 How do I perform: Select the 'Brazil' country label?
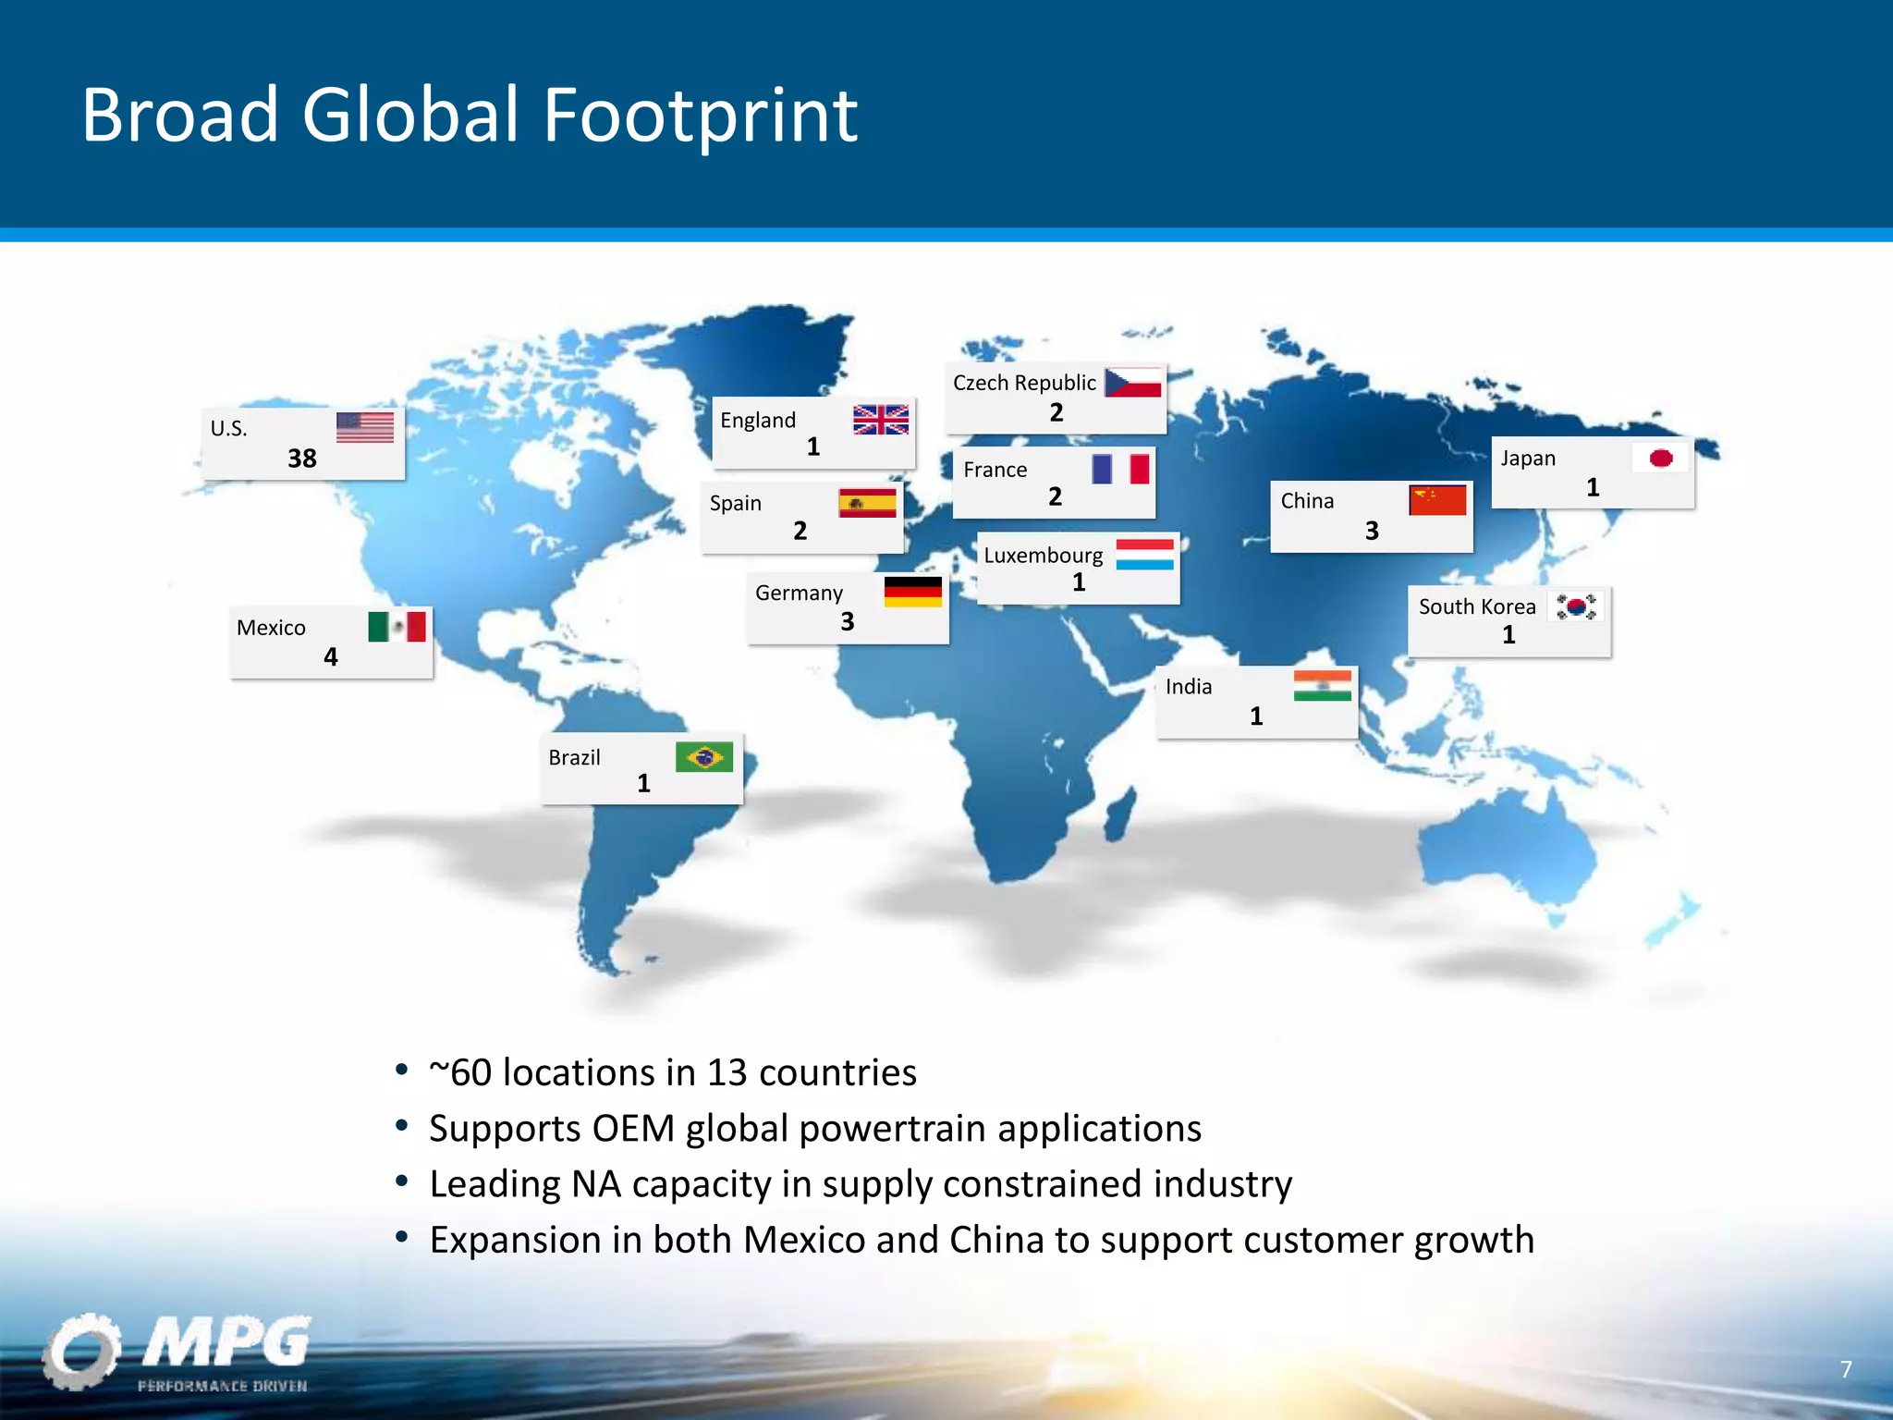click(x=574, y=757)
